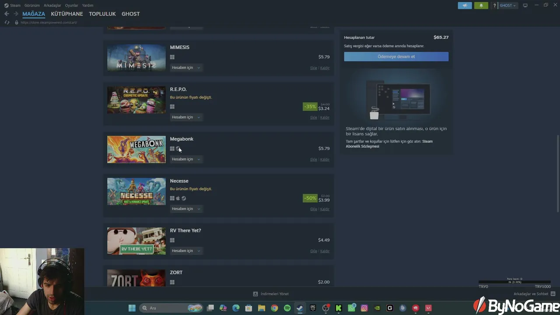Image resolution: width=560 pixels, height=315 pixels.
Task: Open the R.E.P.O. game thumbnail
Action: coord(136,100)
